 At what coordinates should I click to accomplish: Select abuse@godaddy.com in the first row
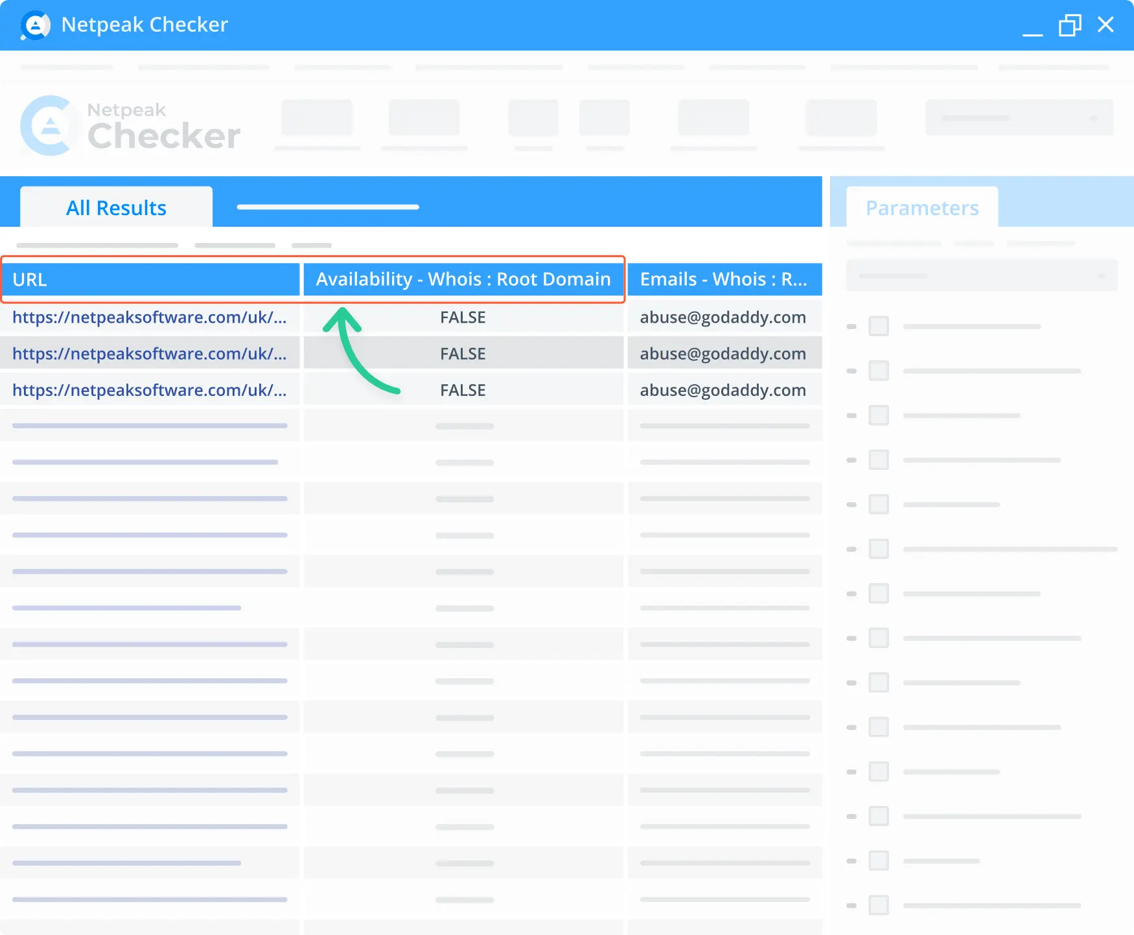coord(723,317)
